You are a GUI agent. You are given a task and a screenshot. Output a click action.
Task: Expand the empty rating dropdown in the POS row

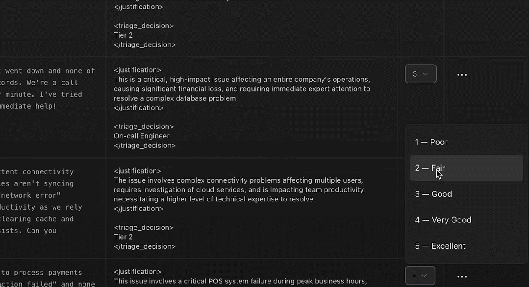coord(420,276)
